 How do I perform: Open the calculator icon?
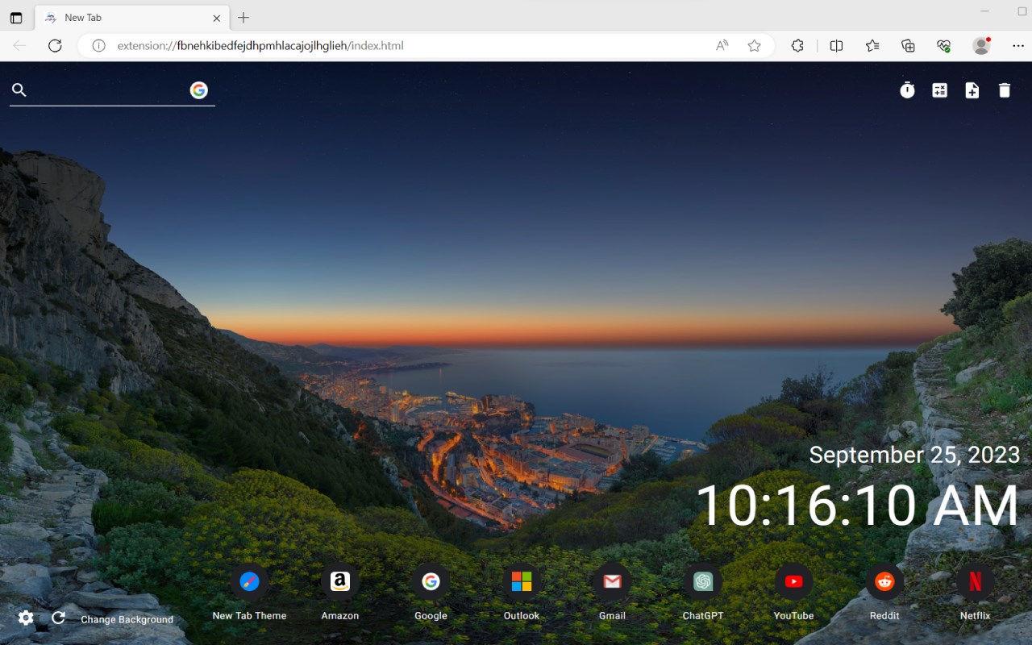[x=939, y=90]
